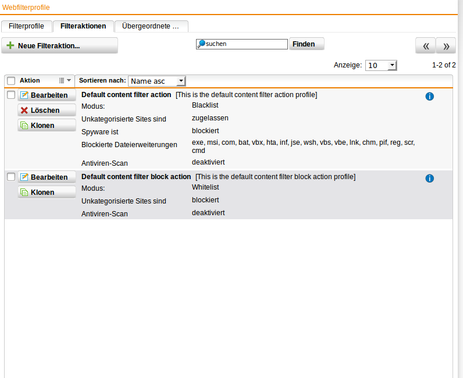
Task: Toggle the select-all checkbox in Aktion header
Action: [x=11, y=81]
